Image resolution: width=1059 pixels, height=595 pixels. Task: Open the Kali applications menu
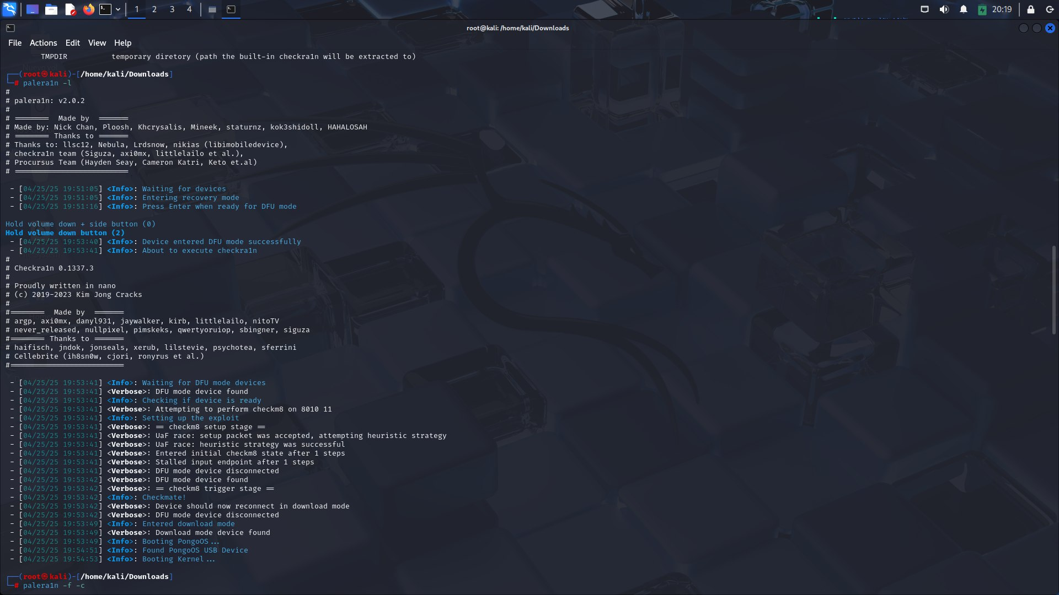click(9, 9)
